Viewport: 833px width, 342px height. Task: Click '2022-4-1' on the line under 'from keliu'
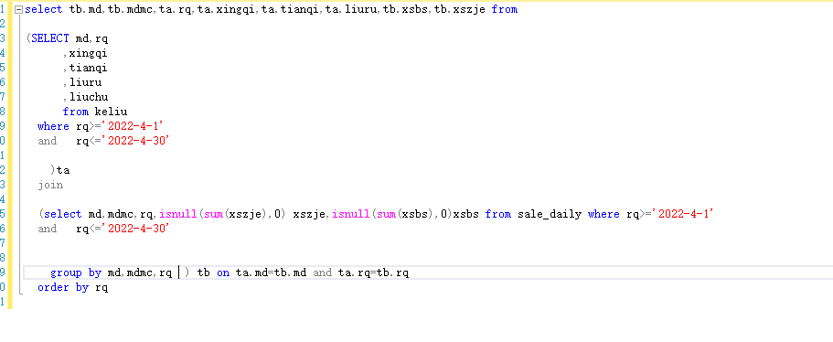[132, 126]
